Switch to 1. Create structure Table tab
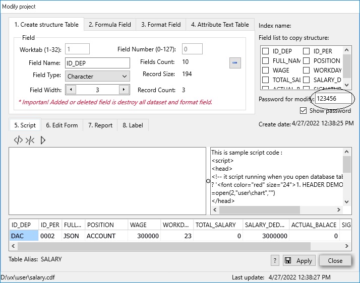 tap(46, 24)
